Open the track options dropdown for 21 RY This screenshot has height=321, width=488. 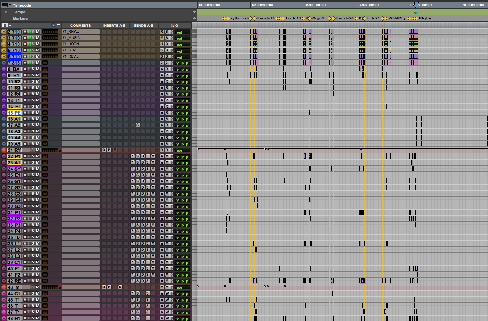[4, 150]
